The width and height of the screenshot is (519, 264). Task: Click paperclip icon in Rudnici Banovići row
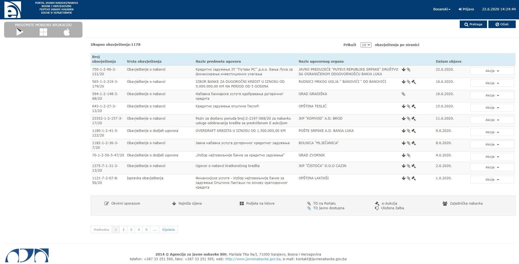[408, 82]
